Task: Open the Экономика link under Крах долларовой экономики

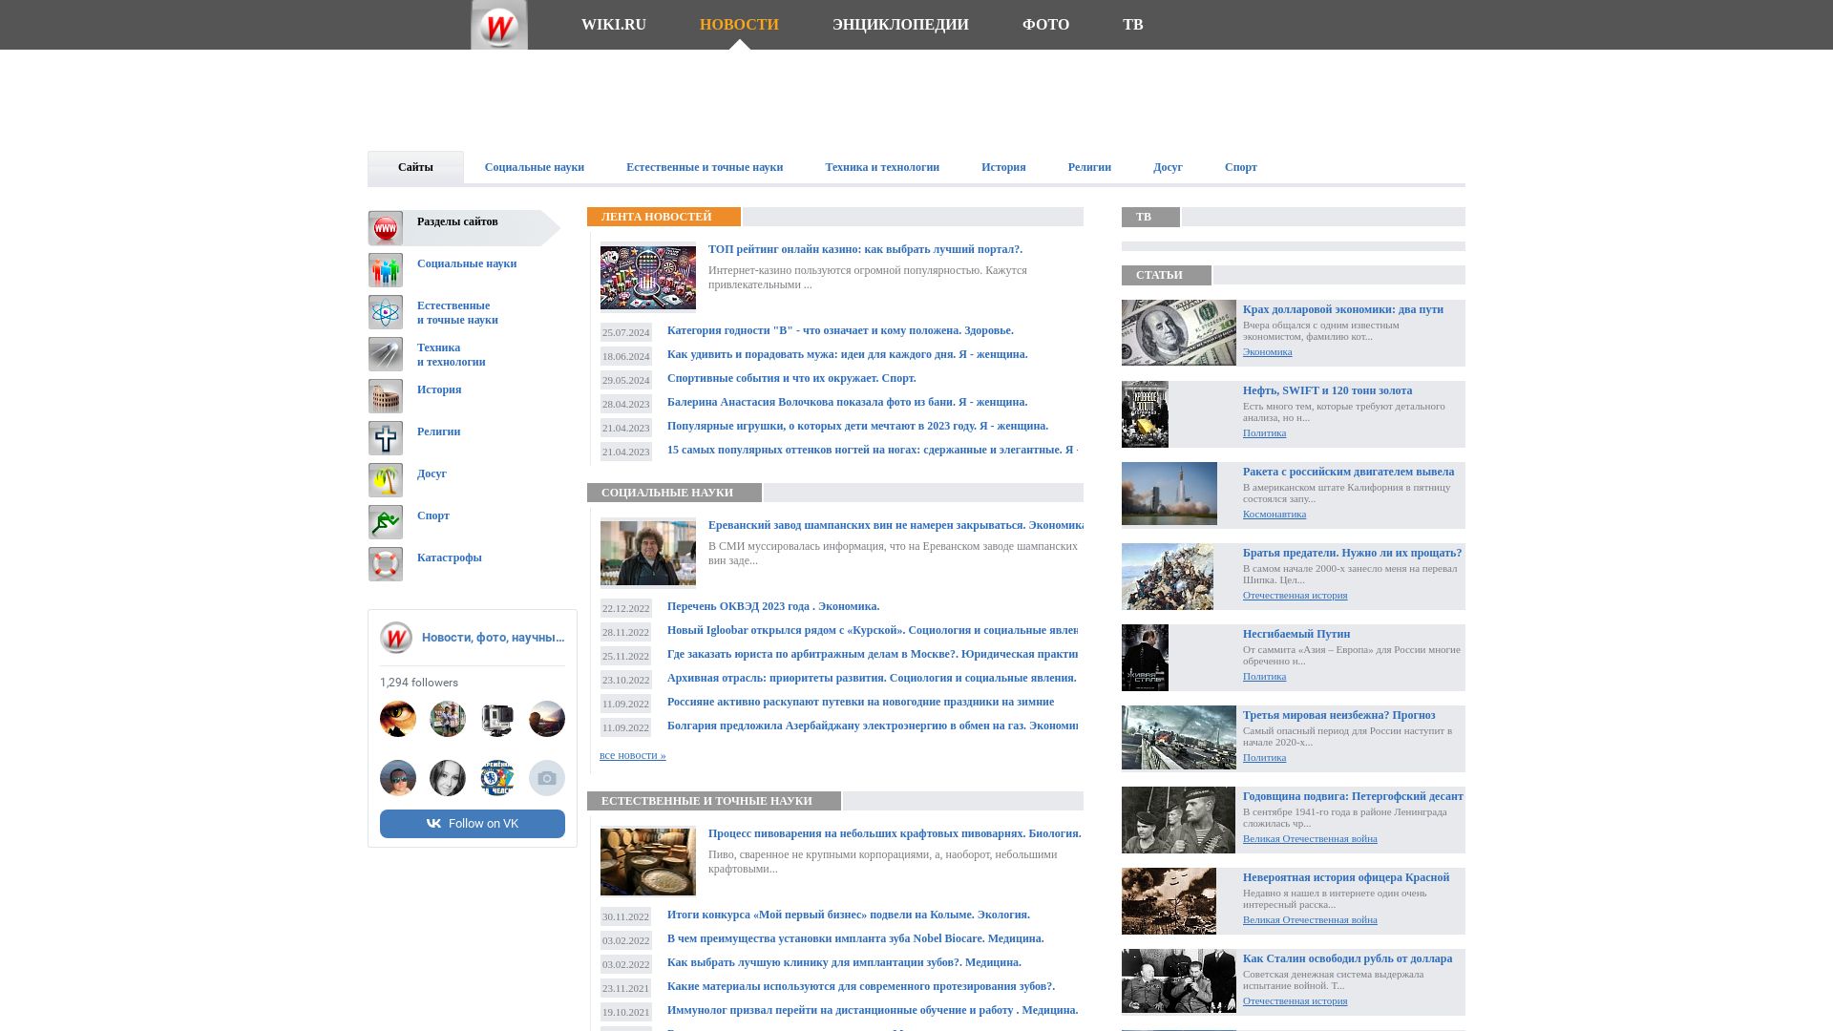Action: pos(1267,352)
